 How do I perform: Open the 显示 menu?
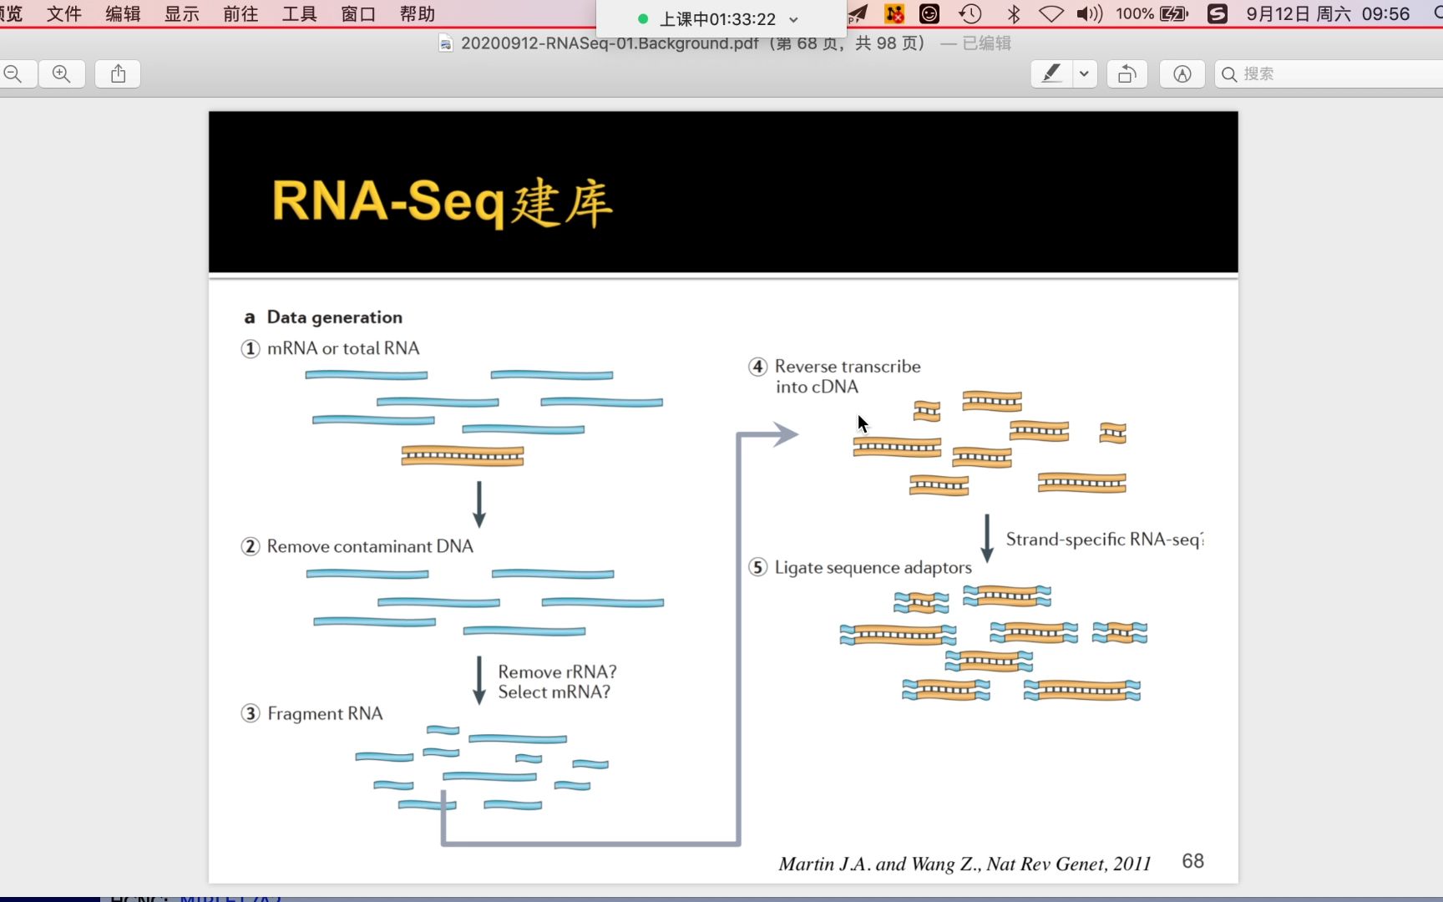pos(180,13)
